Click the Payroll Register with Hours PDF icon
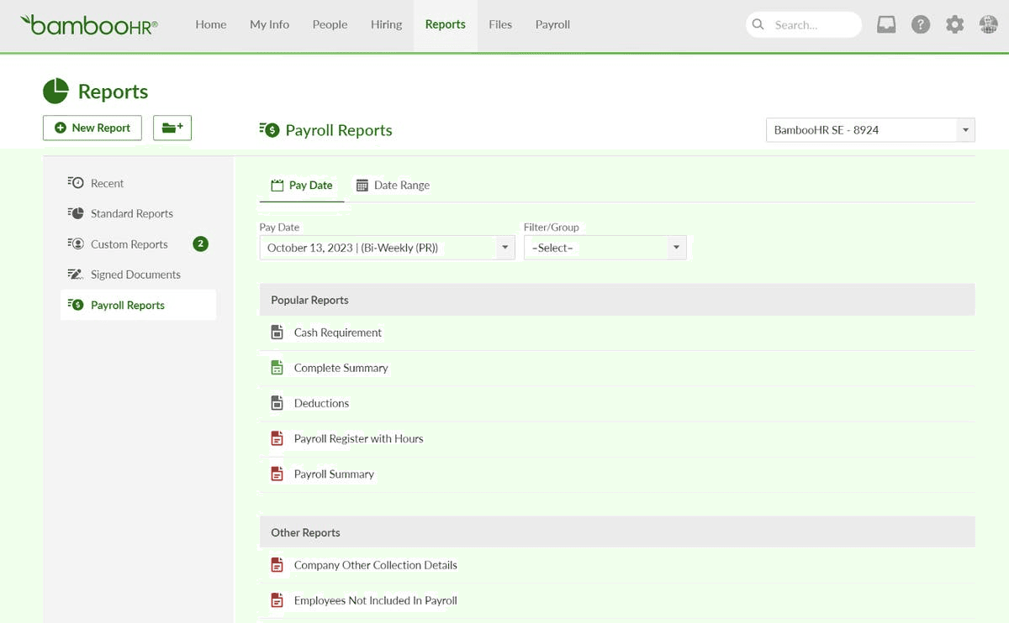Viewport: 1009px width, 623px height. click(x=277, y=438)
